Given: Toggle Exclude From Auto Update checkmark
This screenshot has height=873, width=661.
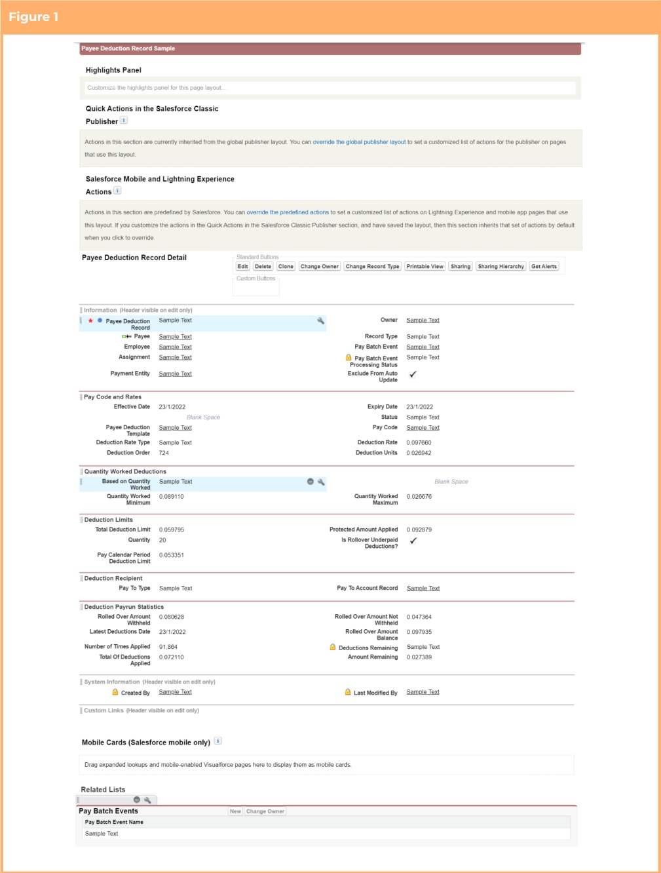Looking at the screenshot, I should (413, 374).
